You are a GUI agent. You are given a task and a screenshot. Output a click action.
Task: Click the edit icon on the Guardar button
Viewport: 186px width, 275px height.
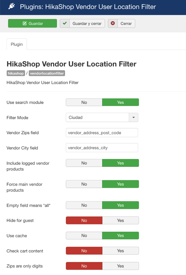25,23
